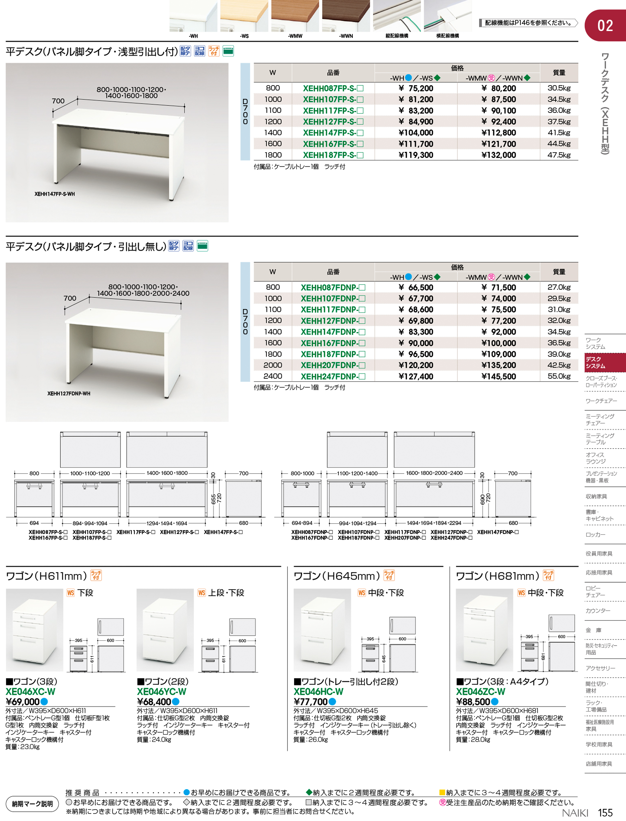Image resolution: width=626 pixels, height=821 pixels.
Task: Click the XE046HC-W product code link
Action: coord(318,692)
